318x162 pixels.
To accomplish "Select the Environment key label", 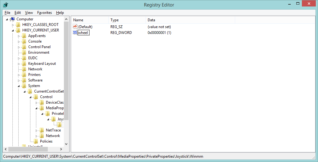I will (x=39, y=52).
